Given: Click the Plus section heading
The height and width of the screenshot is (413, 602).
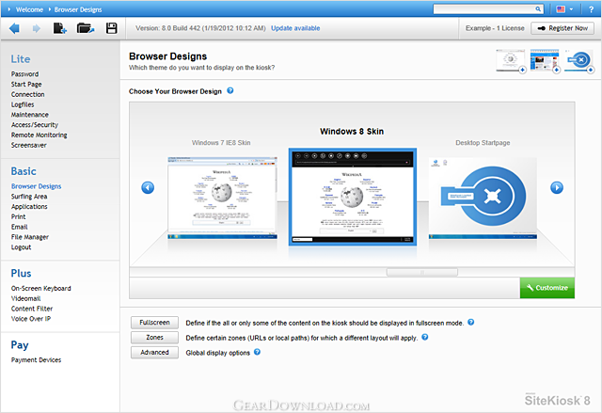Looking at the screenshot, I should coord(21,273).
